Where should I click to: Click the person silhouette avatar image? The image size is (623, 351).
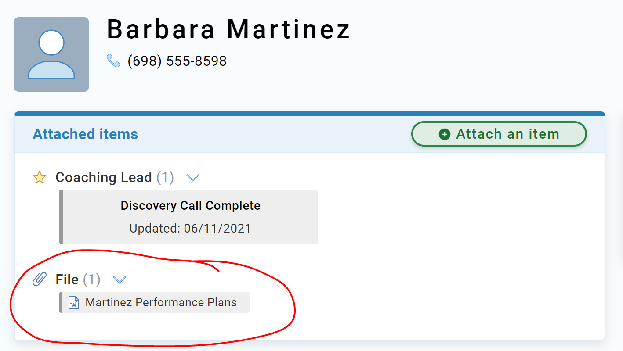[x=51, y=54]
